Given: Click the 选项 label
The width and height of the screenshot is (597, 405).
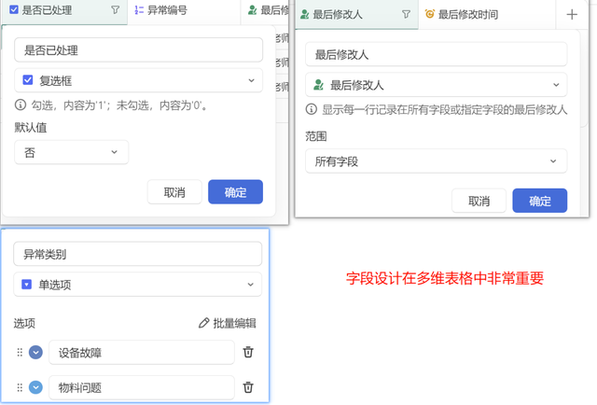Looking at the screenshot, I should tap(24, 323).
